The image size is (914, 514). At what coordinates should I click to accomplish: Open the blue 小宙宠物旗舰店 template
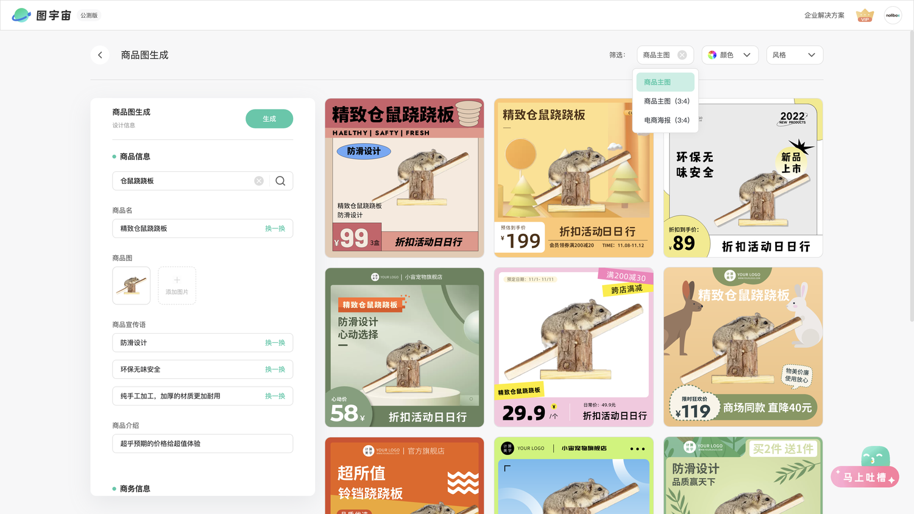574,476
